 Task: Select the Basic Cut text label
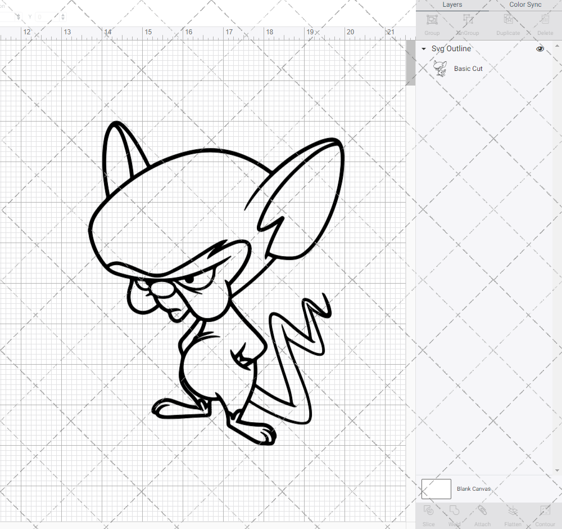click(x=468, y=69)
